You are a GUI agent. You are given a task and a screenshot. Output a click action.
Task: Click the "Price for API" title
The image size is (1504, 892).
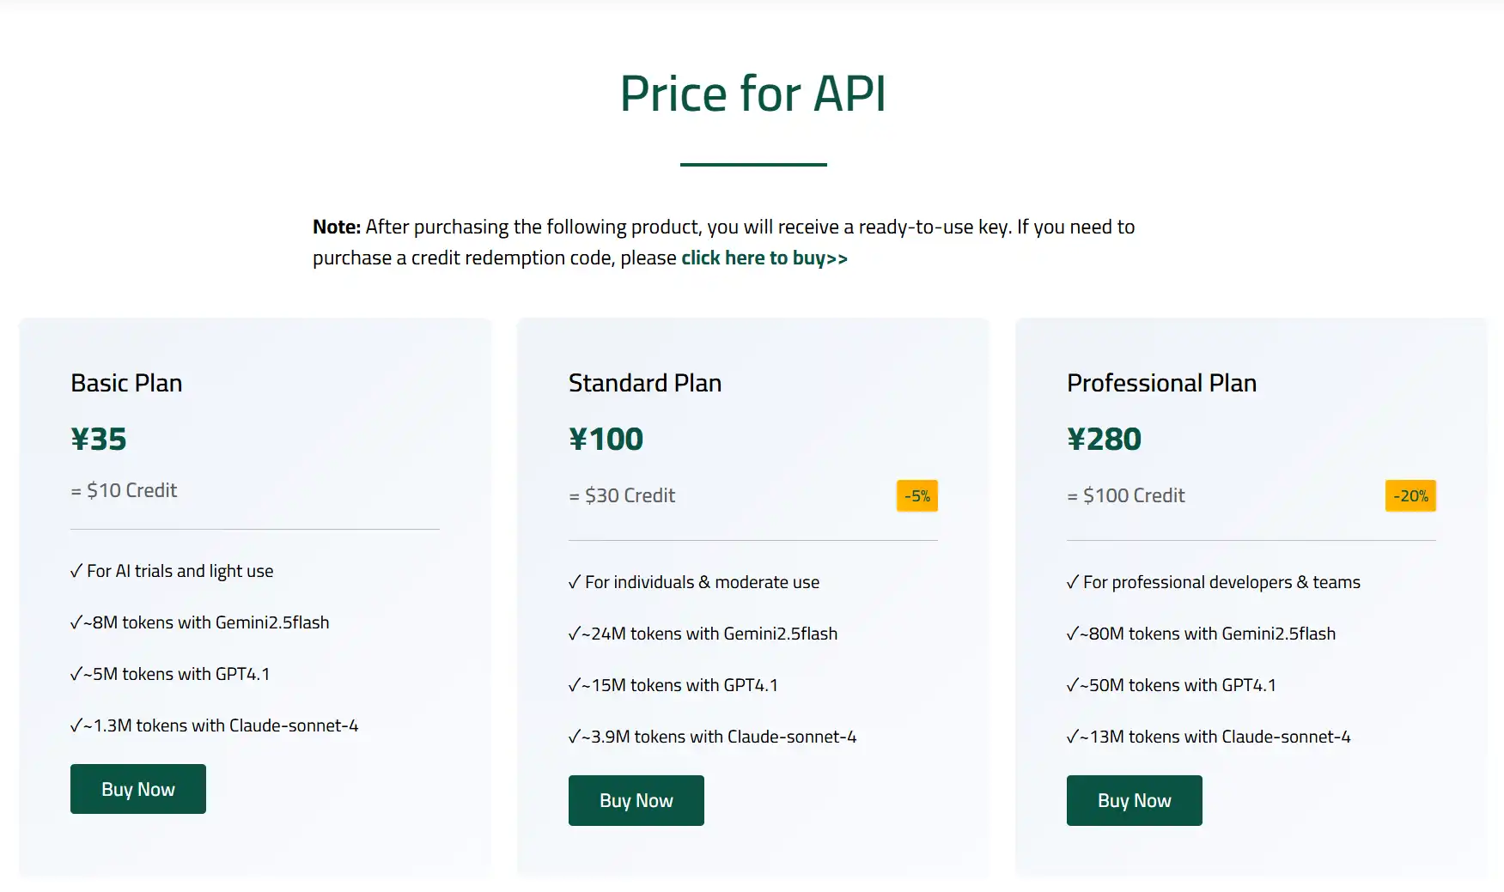pyautogui.click(x=753, y=93)
